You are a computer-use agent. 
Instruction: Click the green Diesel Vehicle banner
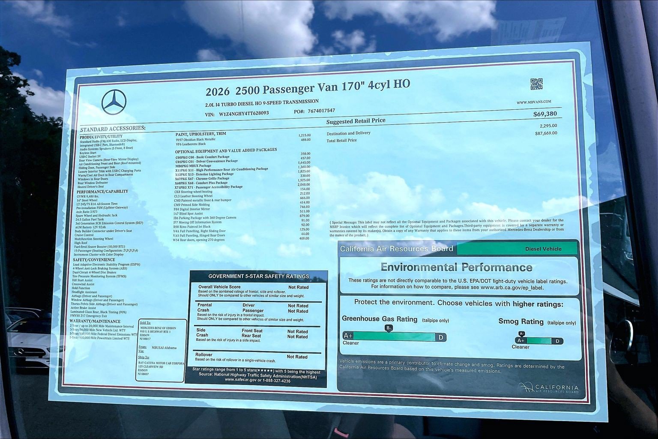[x=517, y=249]
